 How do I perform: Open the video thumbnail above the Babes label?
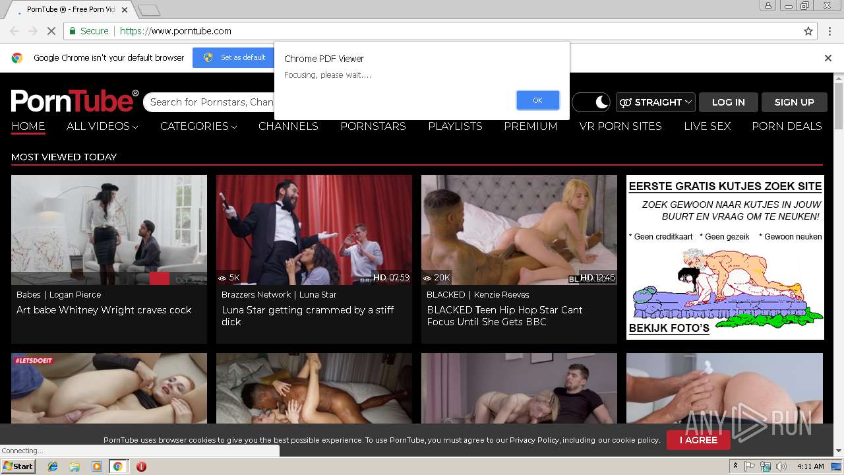(109, 230)
